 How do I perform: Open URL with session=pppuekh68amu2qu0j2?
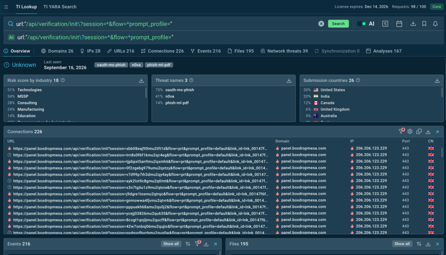click(x=141, y=207)
